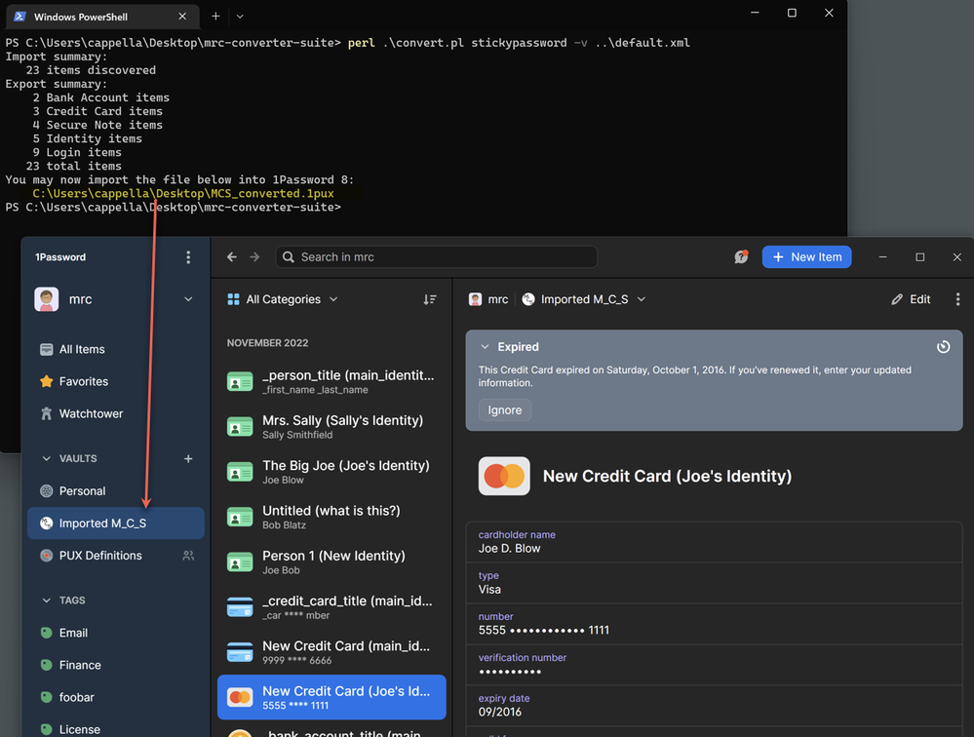Click the NOVEMBER 2022 list header

tap(267, 343)
